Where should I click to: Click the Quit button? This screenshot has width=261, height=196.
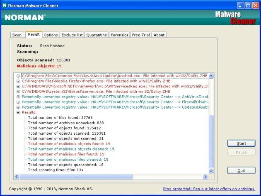click(241, 171)
